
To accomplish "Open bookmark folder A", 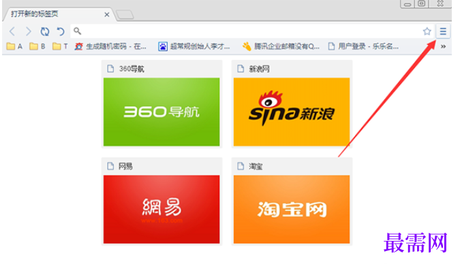I will pyautogui.click(x=14, y=46).
